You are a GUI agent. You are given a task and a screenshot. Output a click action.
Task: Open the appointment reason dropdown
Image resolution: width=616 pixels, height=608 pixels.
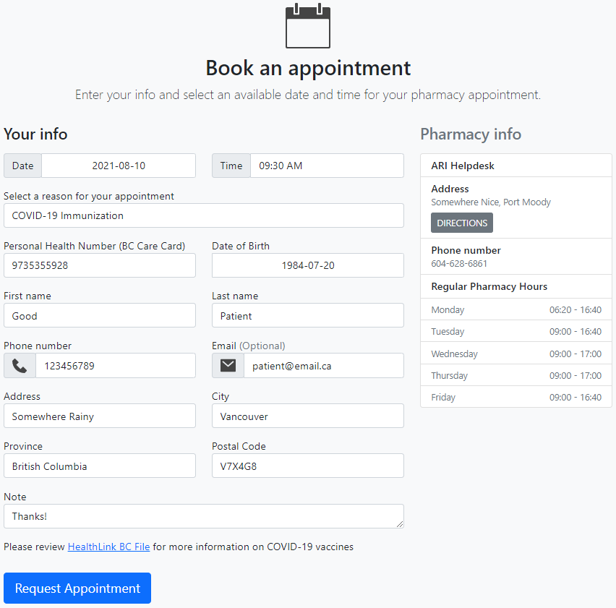tap(203, 215)
